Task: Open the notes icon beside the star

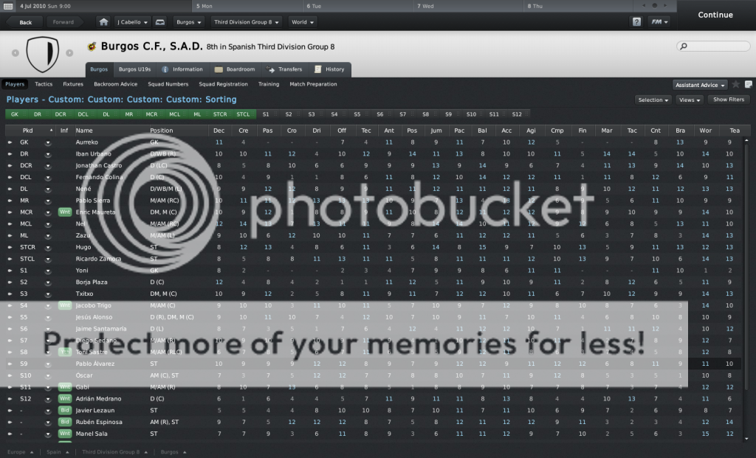Action: [748, 85]
